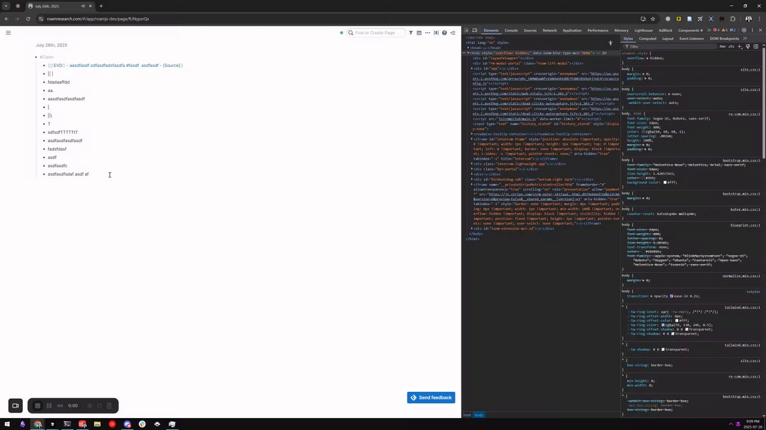Click the styles Filter input field
The image size is (766, 430).
(x=670, y=47)
